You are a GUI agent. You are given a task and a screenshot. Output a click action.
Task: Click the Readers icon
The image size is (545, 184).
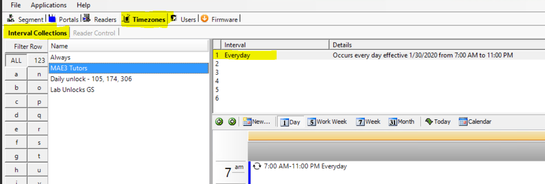tap(86, 19)
